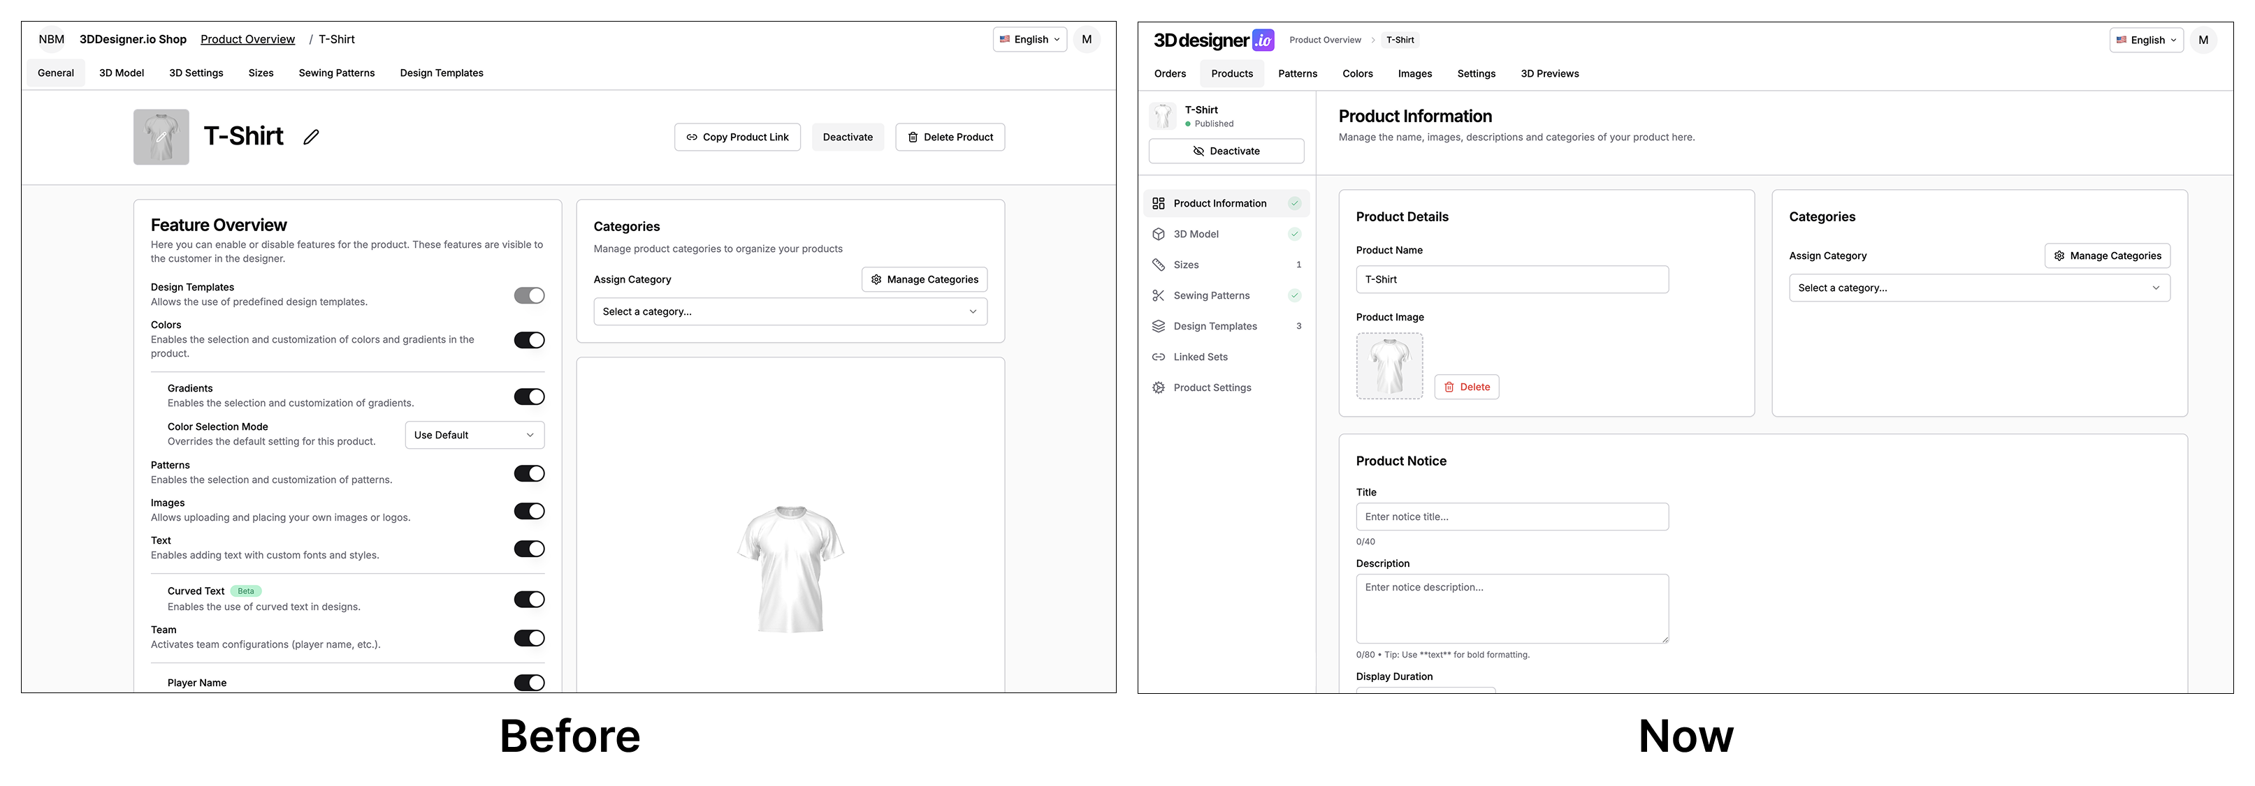Click the Linked Sets chain icon

click(1158, 357)
